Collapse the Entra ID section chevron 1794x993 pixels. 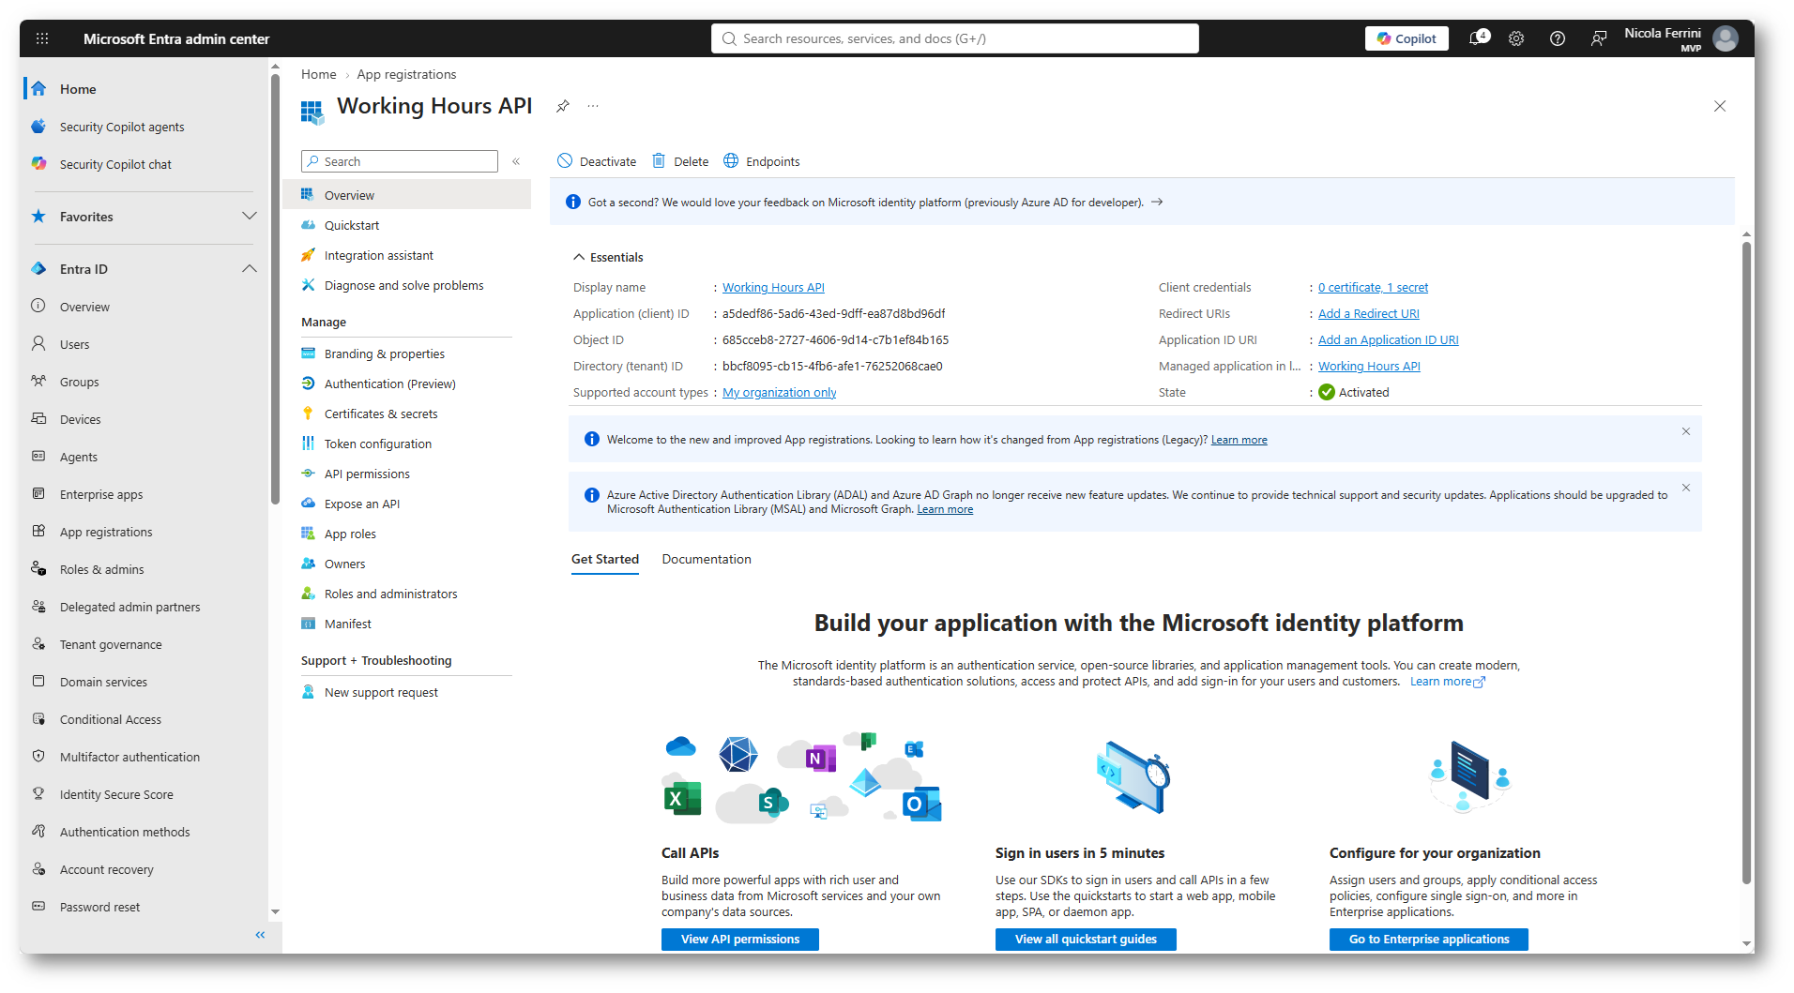coord(250,269)
